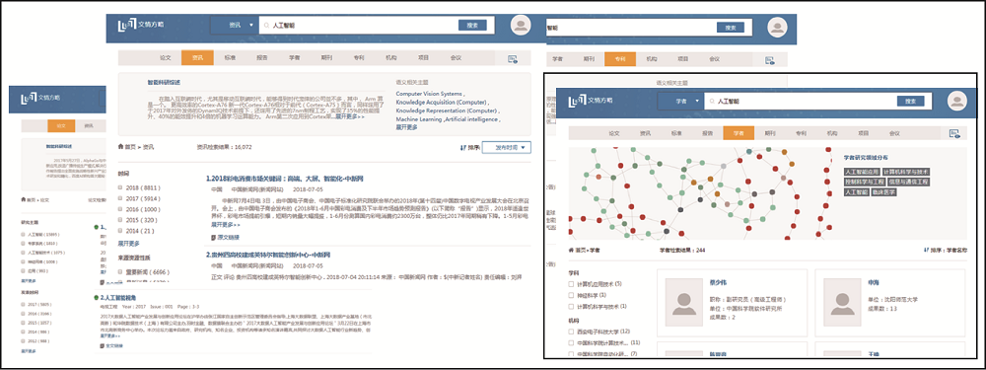Click the export icon right of 会议 on 学者 page
This screenshot has width=986, height=370.
tap(954, 133)
